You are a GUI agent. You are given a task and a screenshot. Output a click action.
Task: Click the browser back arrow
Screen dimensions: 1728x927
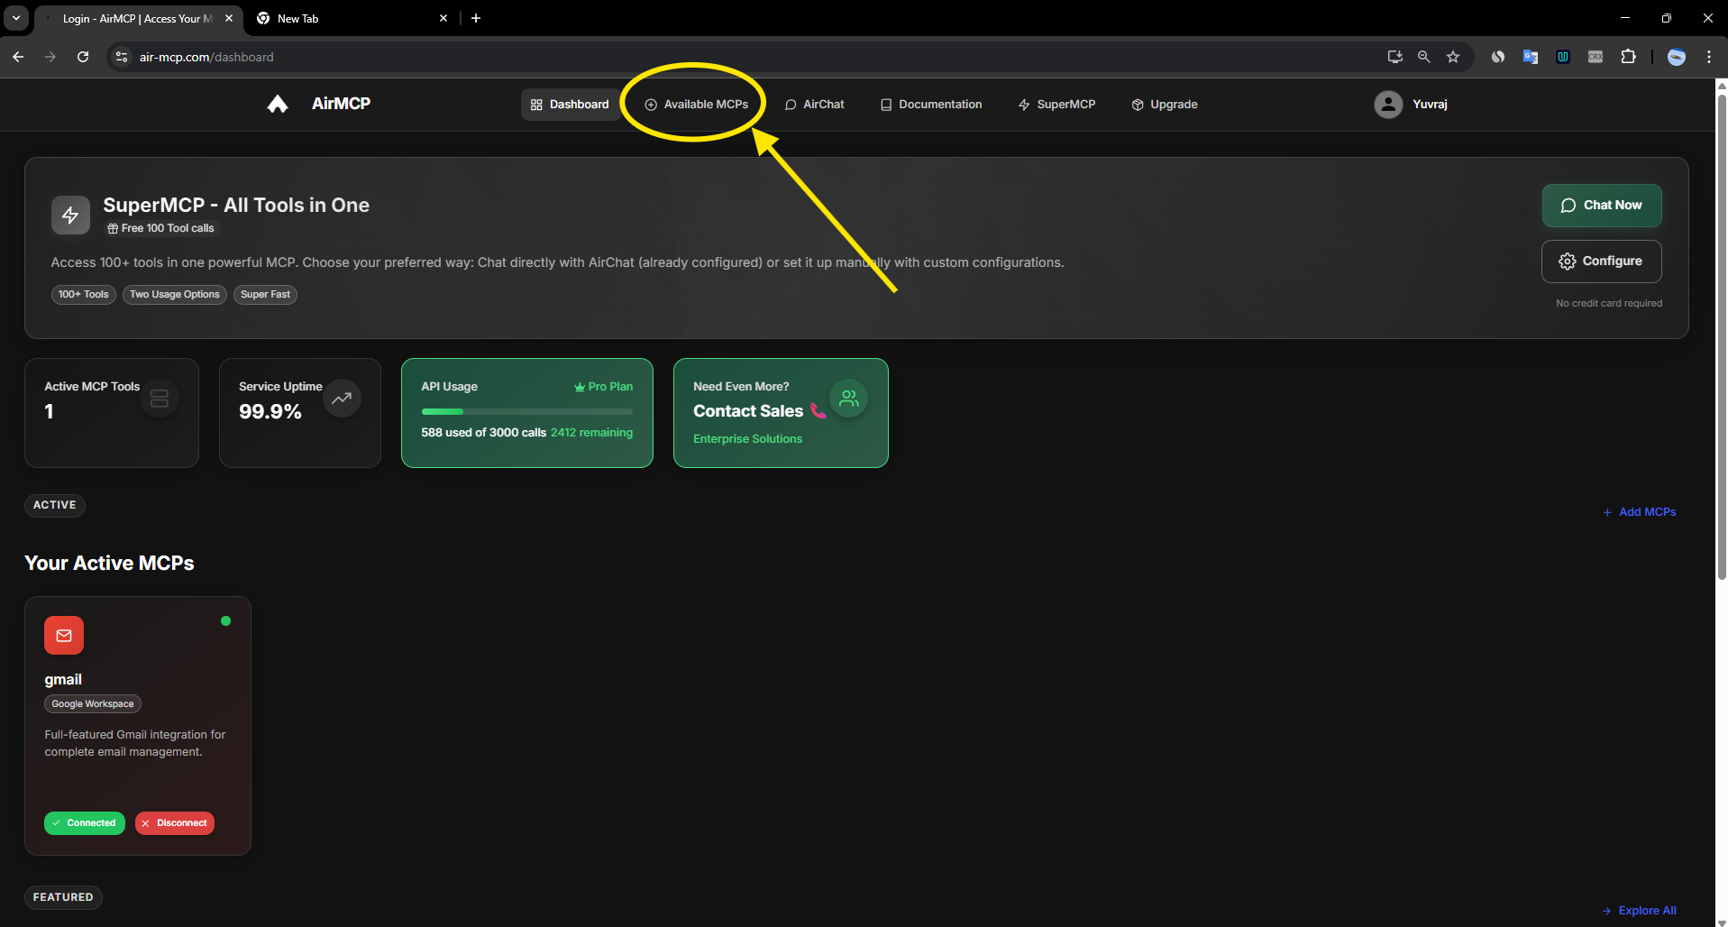(x=18, y=57)
